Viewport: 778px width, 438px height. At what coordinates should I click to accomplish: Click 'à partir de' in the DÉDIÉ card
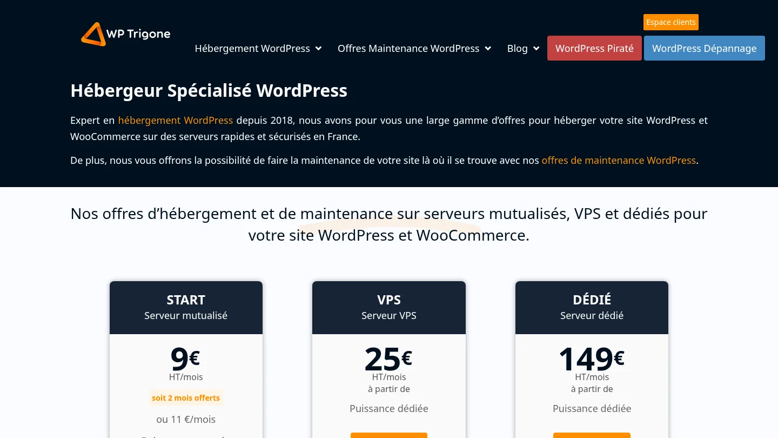592,389
